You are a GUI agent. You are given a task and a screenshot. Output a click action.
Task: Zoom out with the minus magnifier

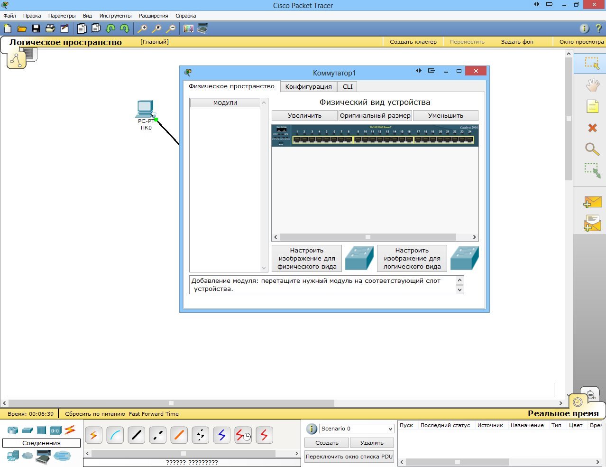(171, 28)
